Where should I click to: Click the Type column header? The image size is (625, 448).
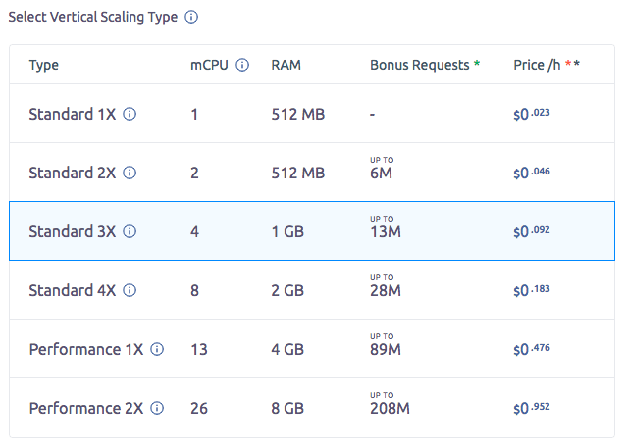click(x=44, y=65)
